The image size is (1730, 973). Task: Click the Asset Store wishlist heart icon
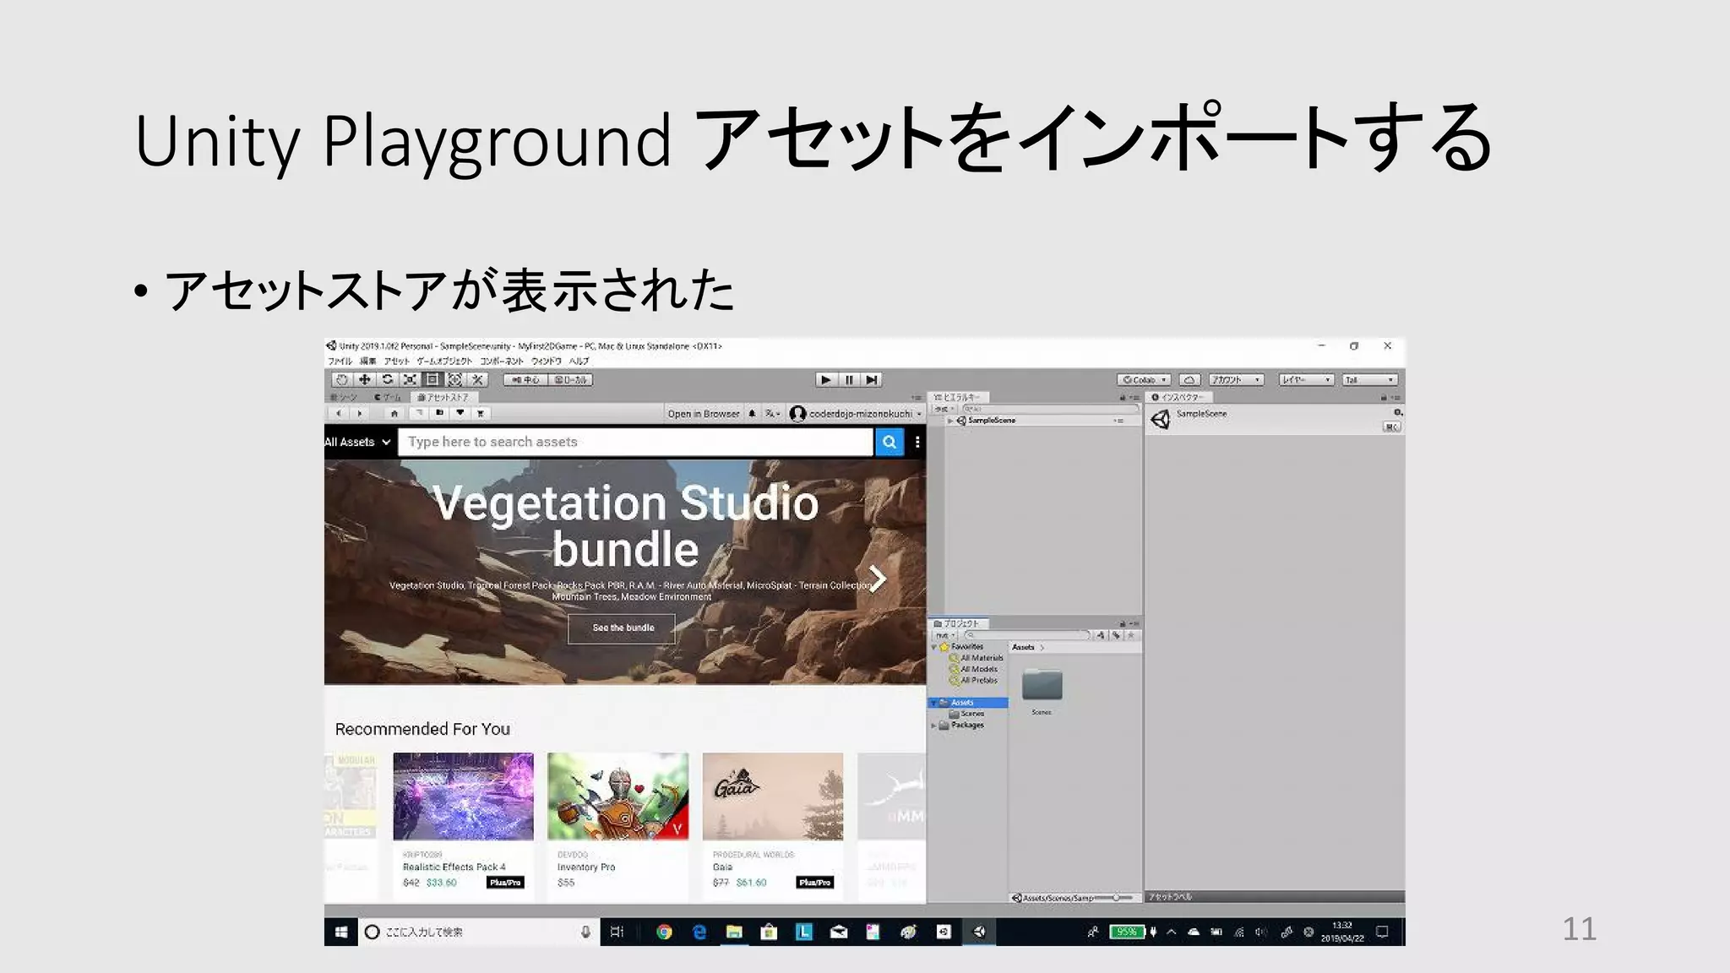460,414
